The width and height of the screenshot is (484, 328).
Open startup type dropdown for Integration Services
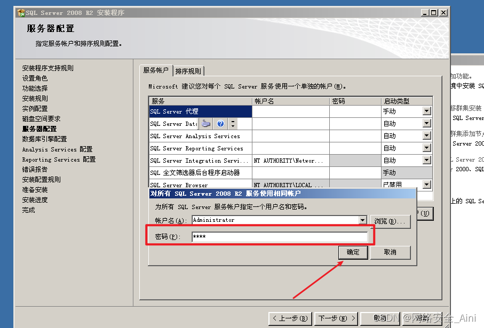click(x=426, y=160)
